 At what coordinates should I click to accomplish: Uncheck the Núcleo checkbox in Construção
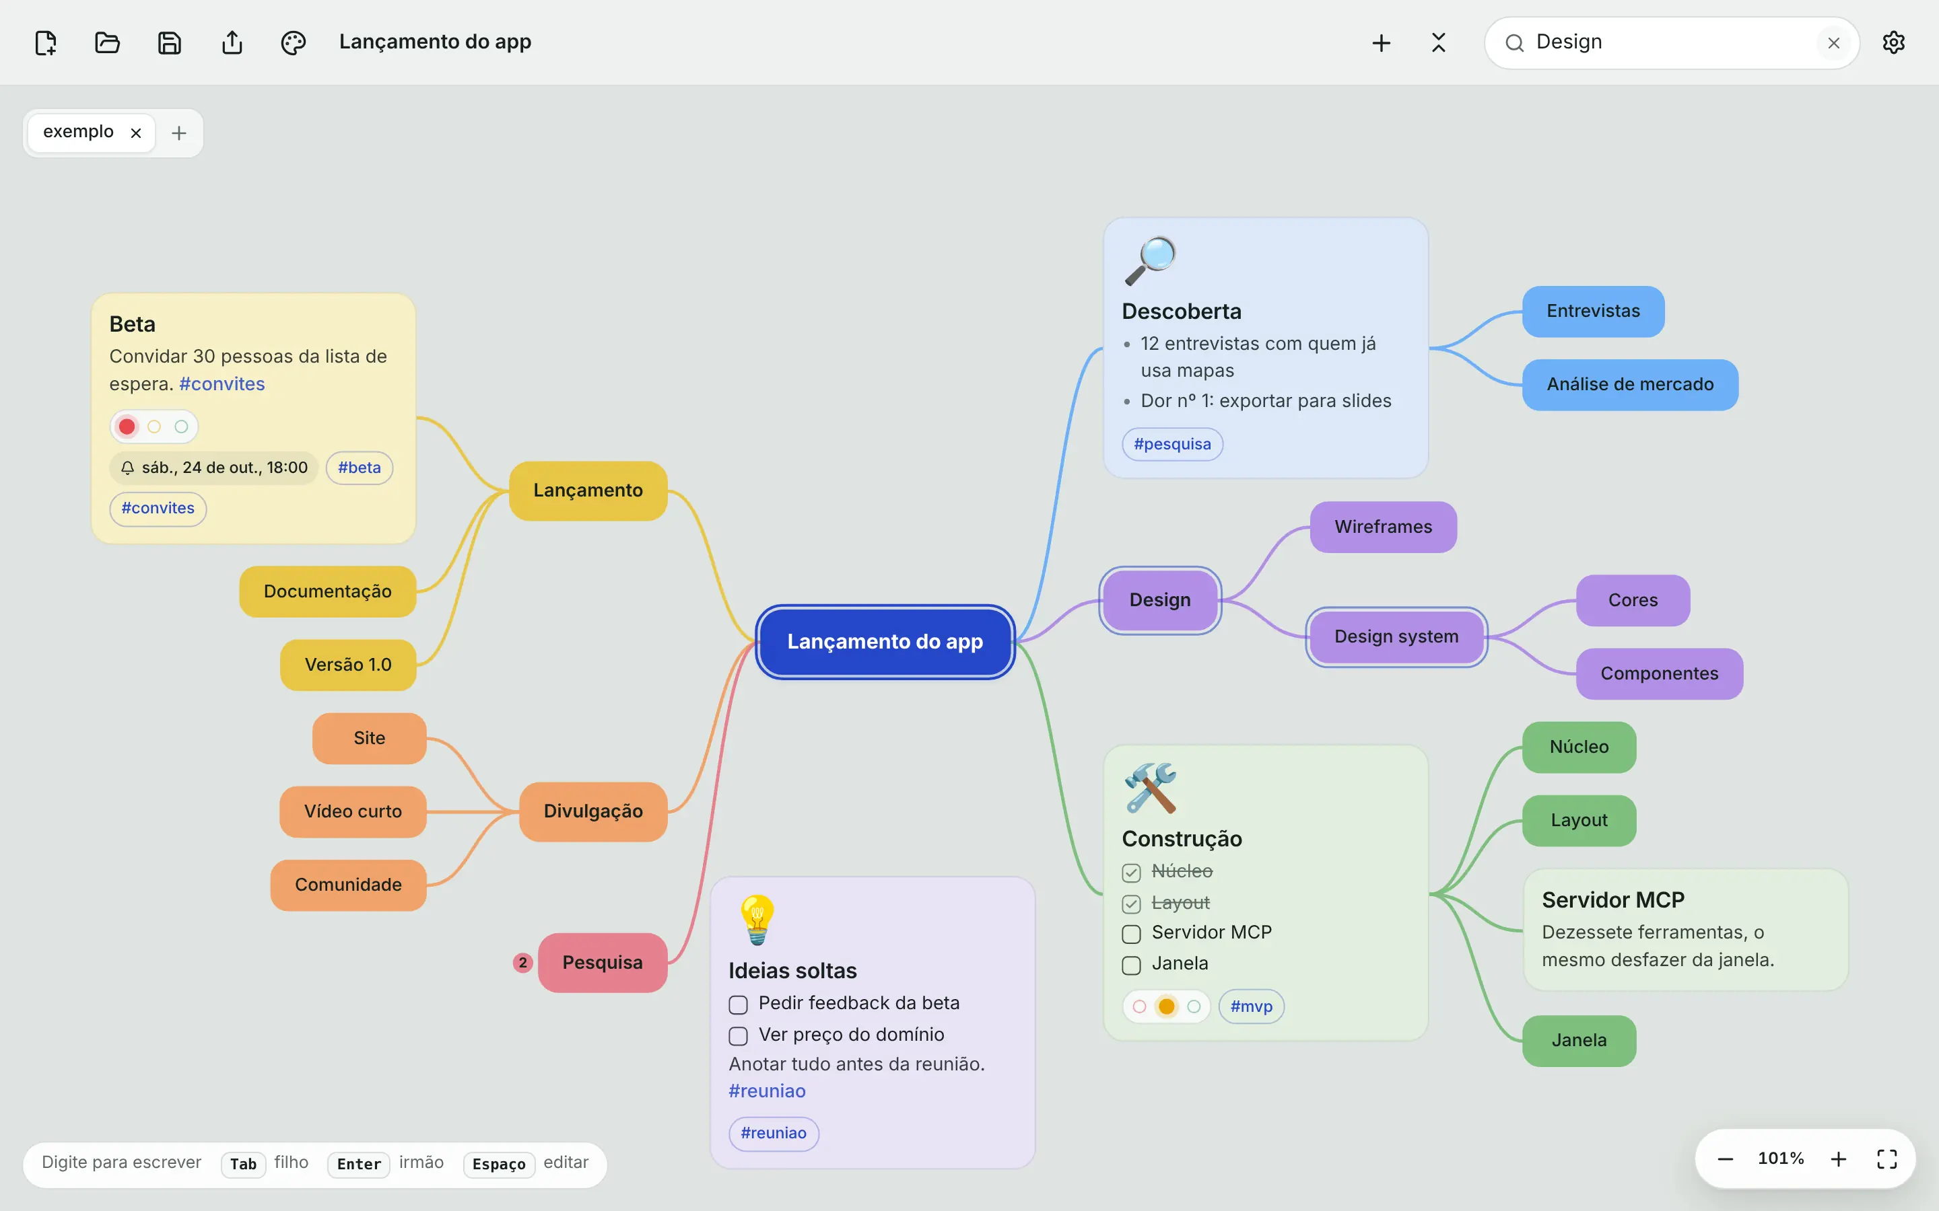(1131, 872)
